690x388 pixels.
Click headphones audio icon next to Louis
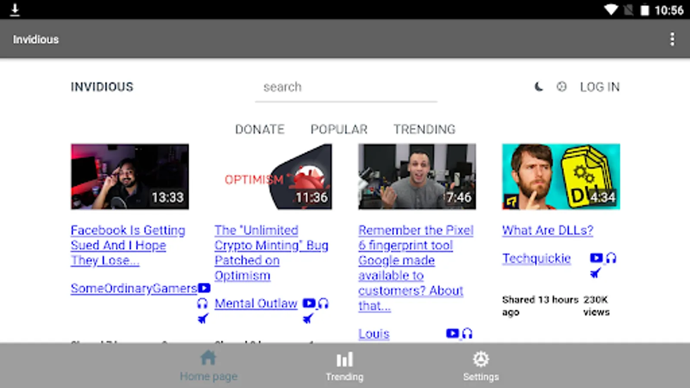pos(467,333)
